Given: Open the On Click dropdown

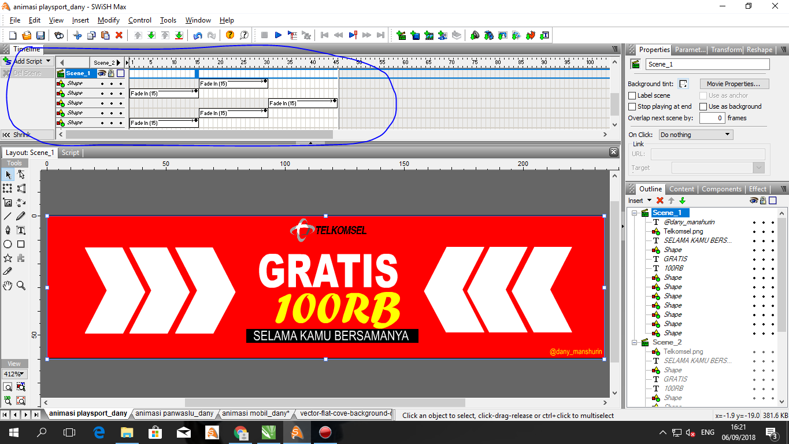Looking at the screenshot, I should tap(696, 135).
